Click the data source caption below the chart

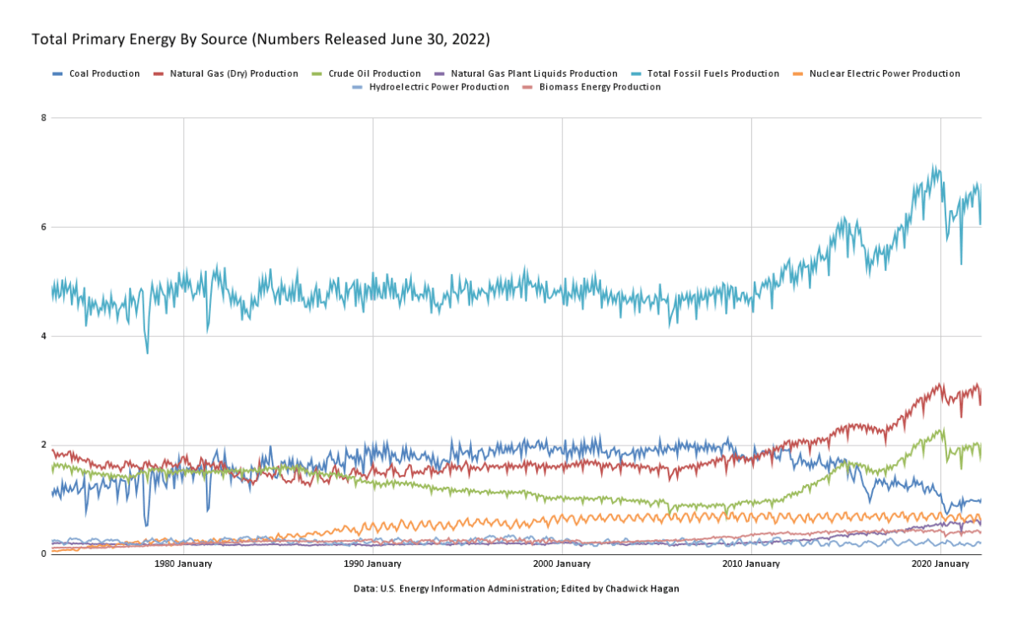pyautogui.click(x=517, y=589)
